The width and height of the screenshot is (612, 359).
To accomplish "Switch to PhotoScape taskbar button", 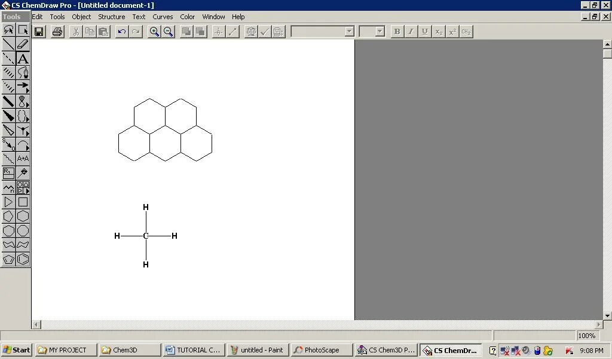I will click(322, 350).
